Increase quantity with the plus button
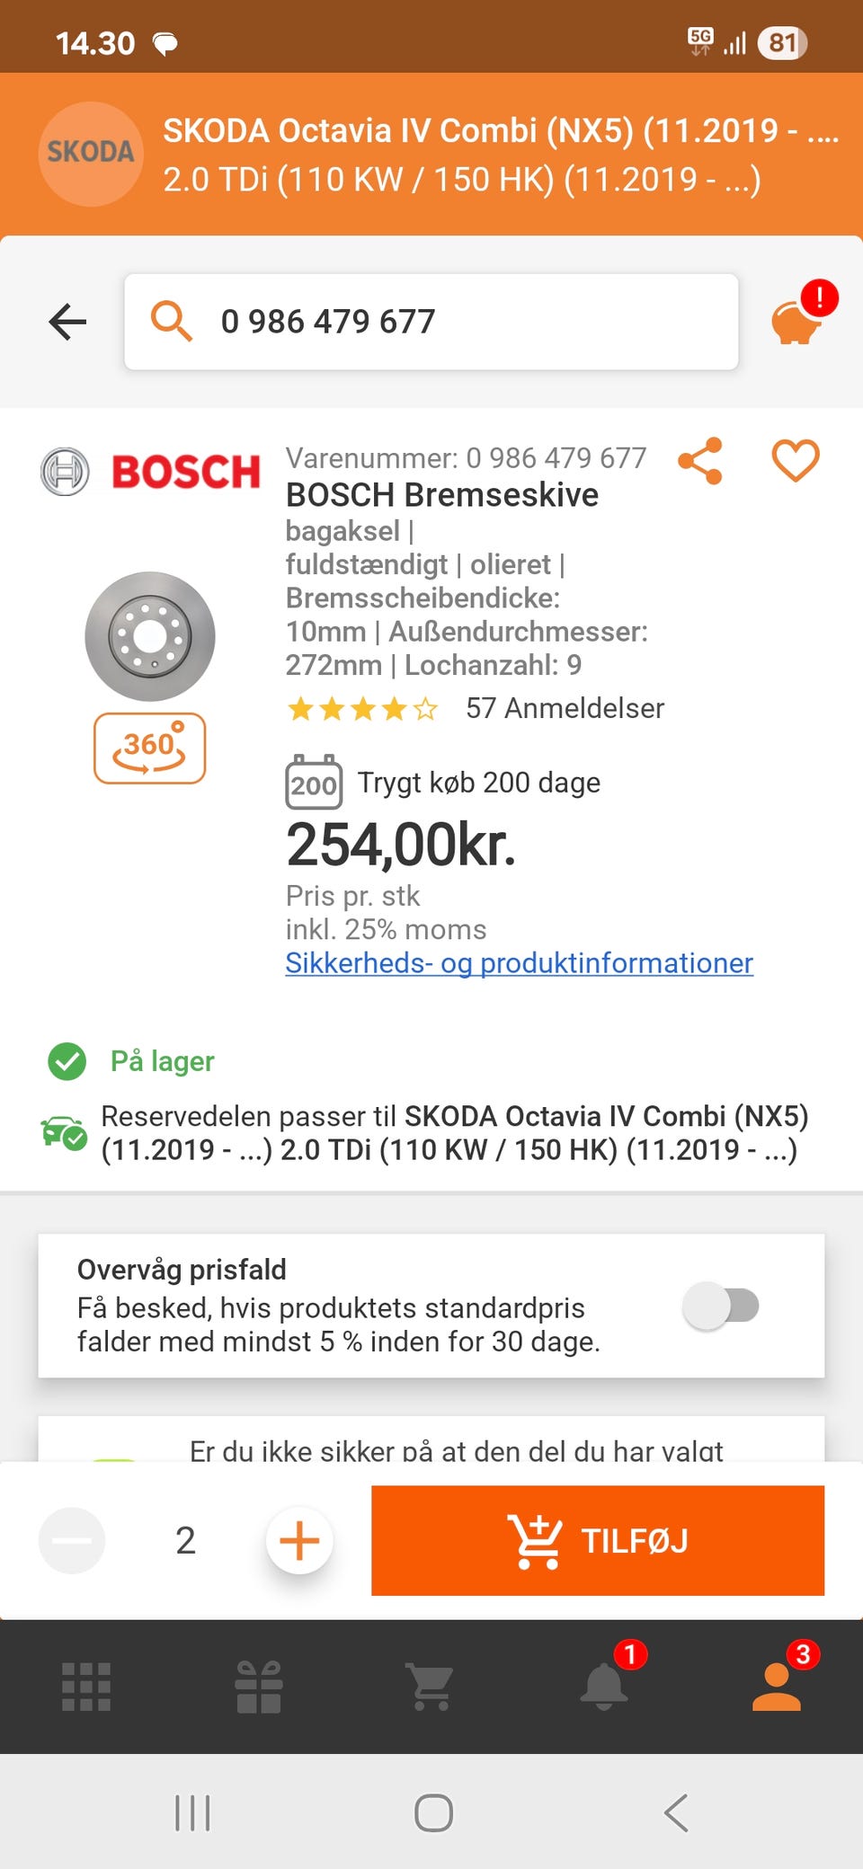The height and width of the screenshot is (1869, 863). 299,1540
